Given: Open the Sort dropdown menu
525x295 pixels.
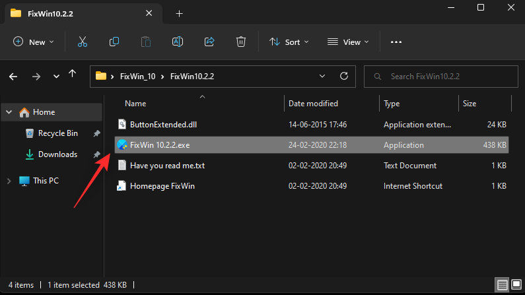Looking at the screenshot, I should click(x=289, y=42).
